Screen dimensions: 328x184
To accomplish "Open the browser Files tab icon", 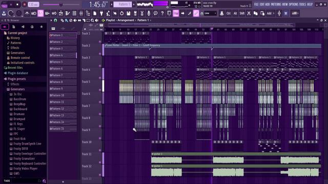I will pyautogui.click(x=14, y=27).
